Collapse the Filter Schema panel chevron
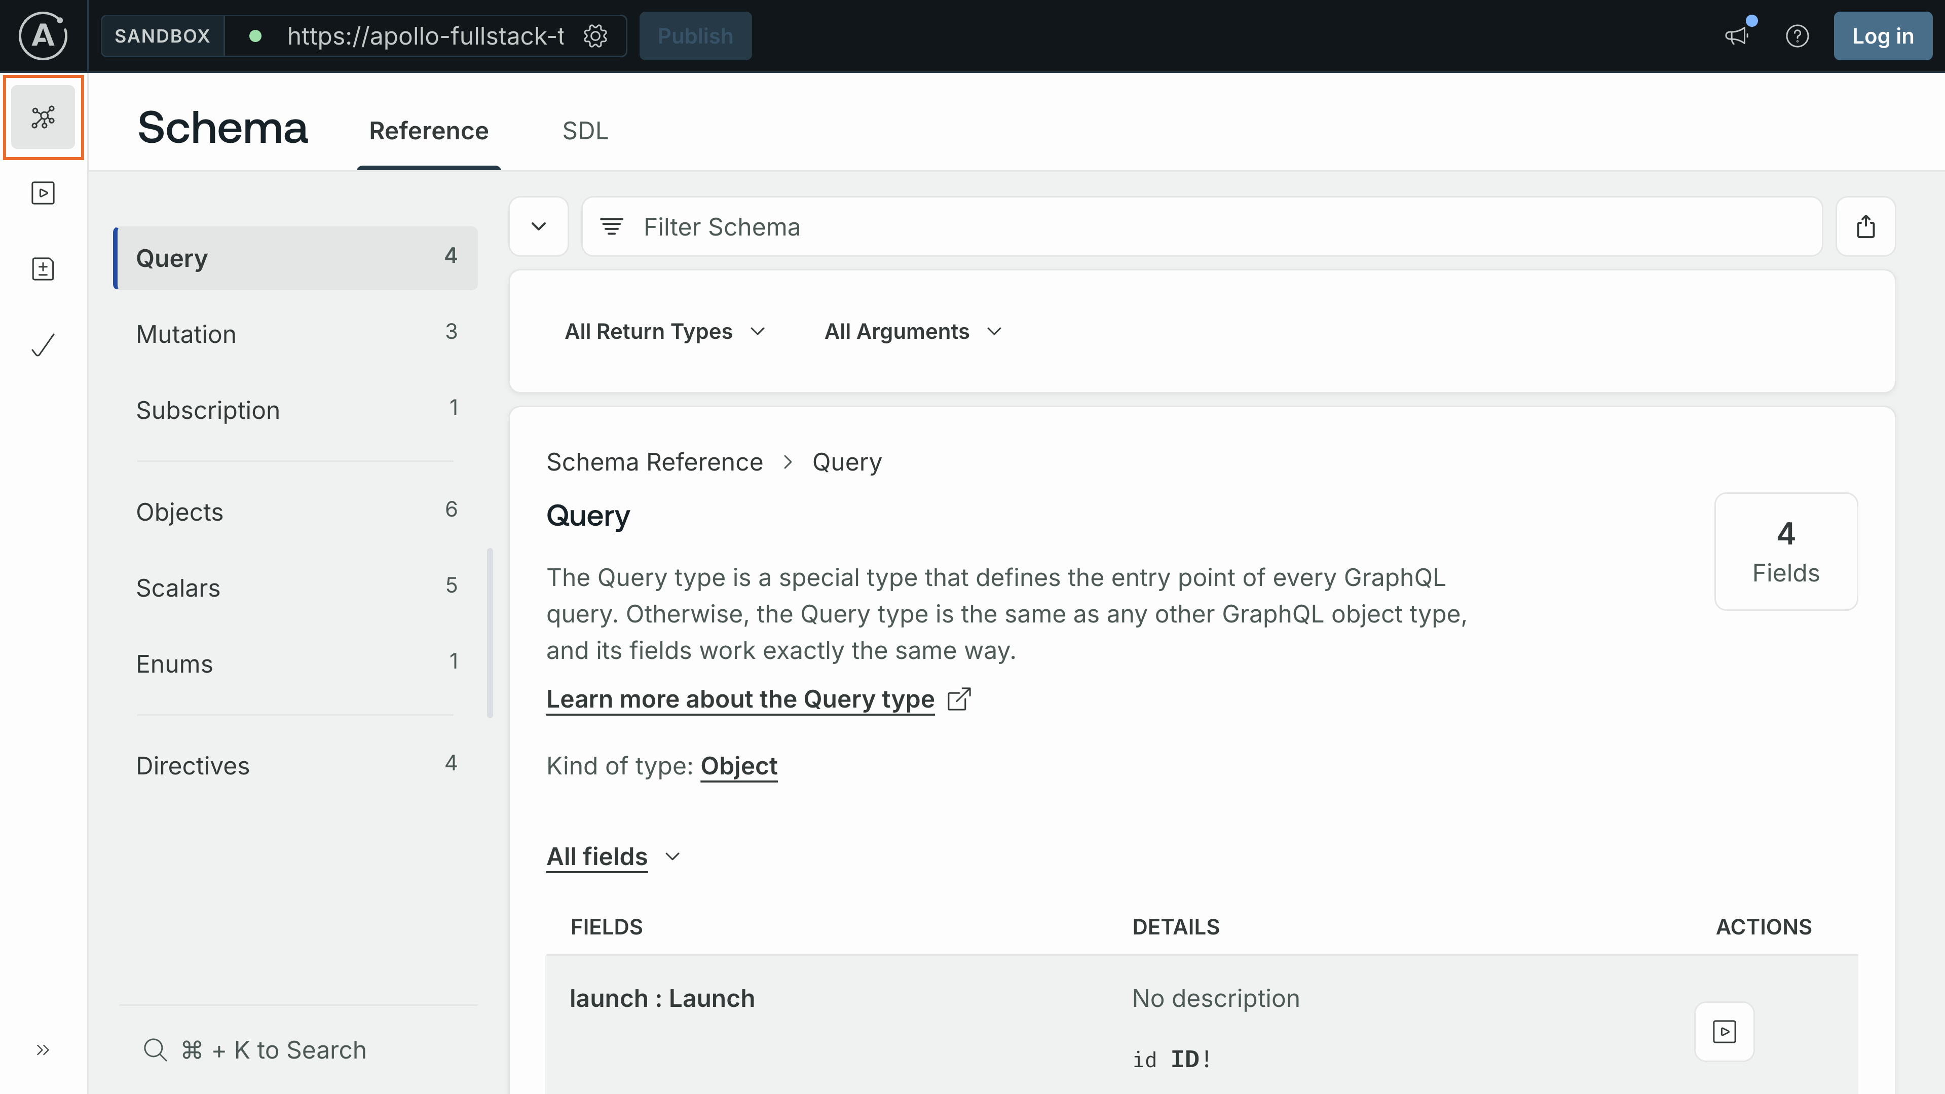The image size is (1945, 1094). click(538, 225)
